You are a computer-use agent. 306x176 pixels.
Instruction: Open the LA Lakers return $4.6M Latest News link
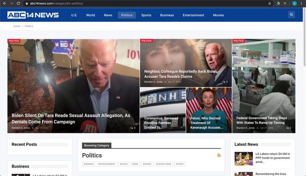pyautogui.click(x=273, y=158)
